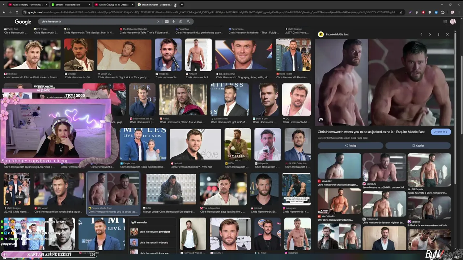Search inside the preview image with Lens
Viewport: 463px width, 260px height.
pyautogui.click(x=321, y=120)
